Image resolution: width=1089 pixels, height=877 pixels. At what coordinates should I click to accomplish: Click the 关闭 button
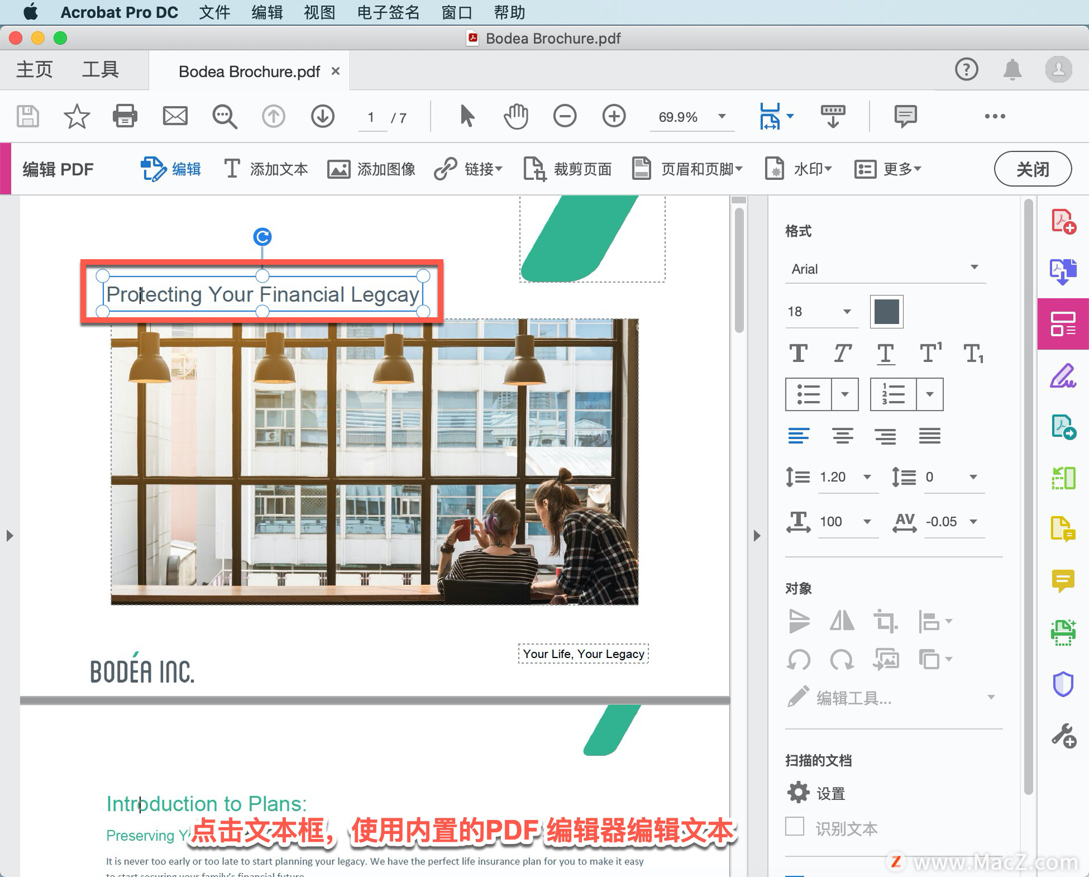(x=1032, y=169)
